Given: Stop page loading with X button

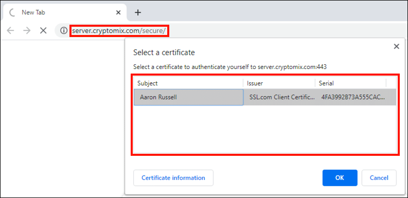Looking at the screenshot, I should (x=43, y=31).
